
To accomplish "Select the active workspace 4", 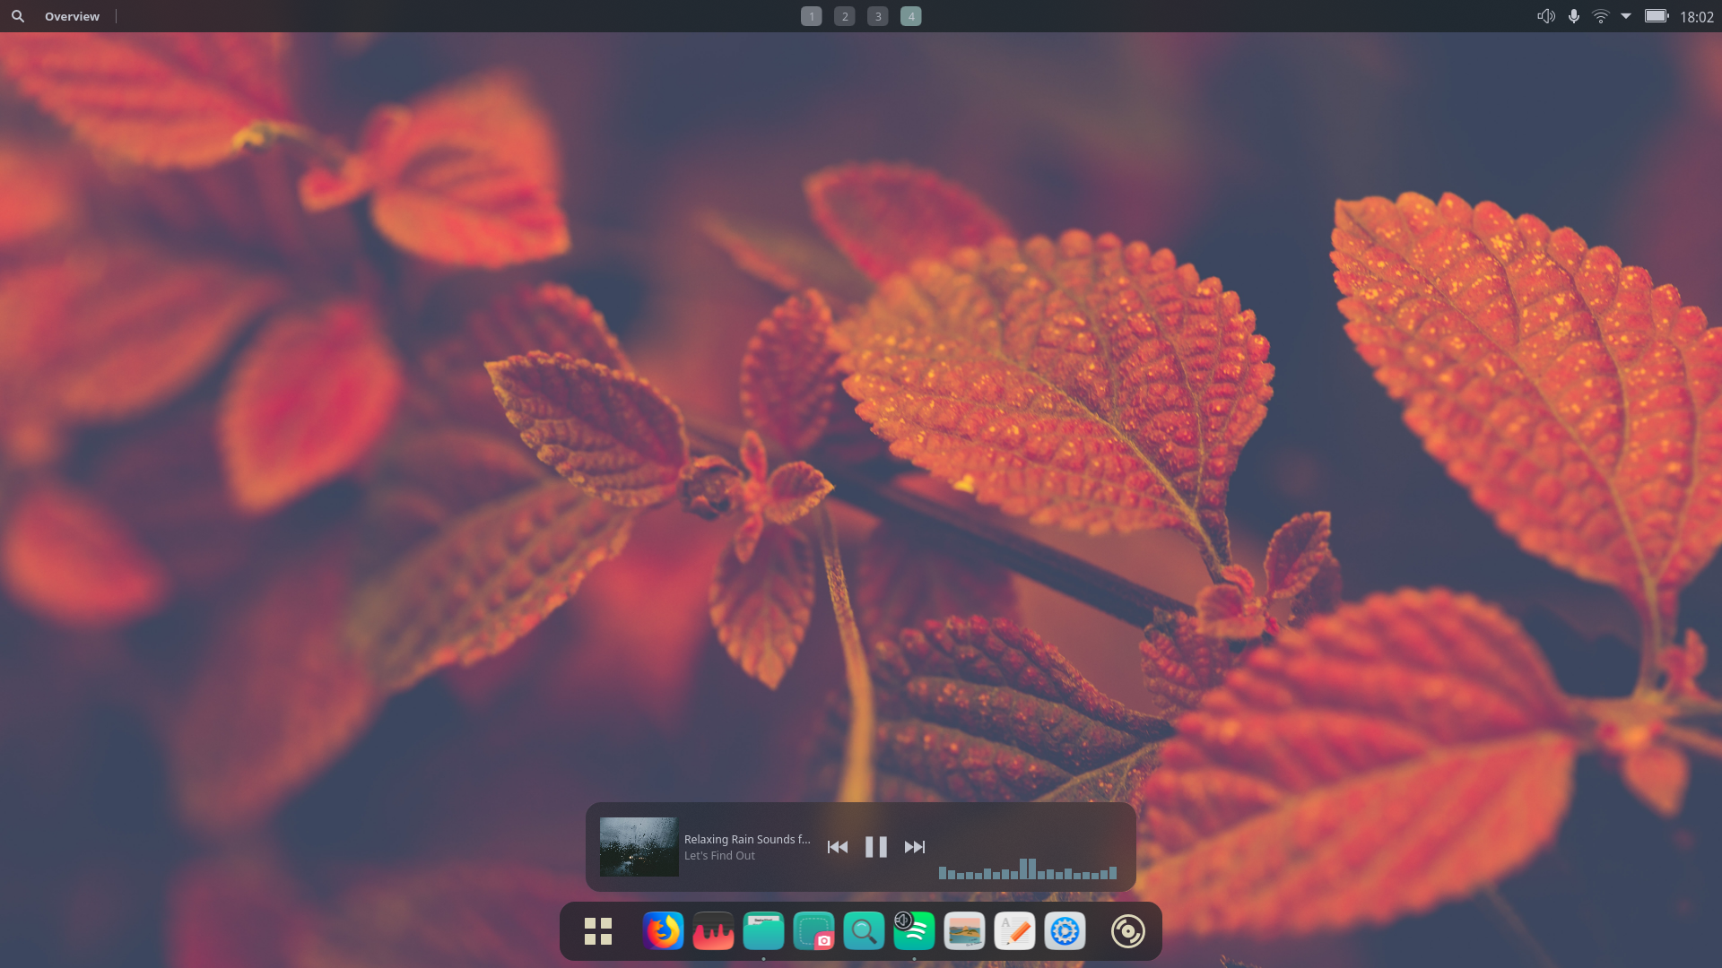I will [910, 16].
